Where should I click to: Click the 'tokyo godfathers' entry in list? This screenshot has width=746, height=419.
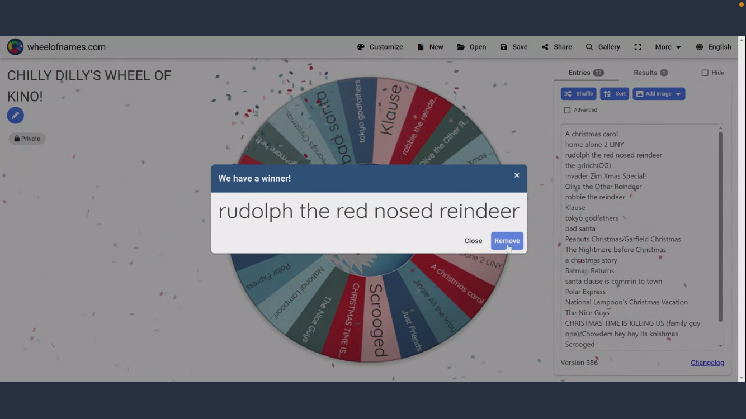592,218
